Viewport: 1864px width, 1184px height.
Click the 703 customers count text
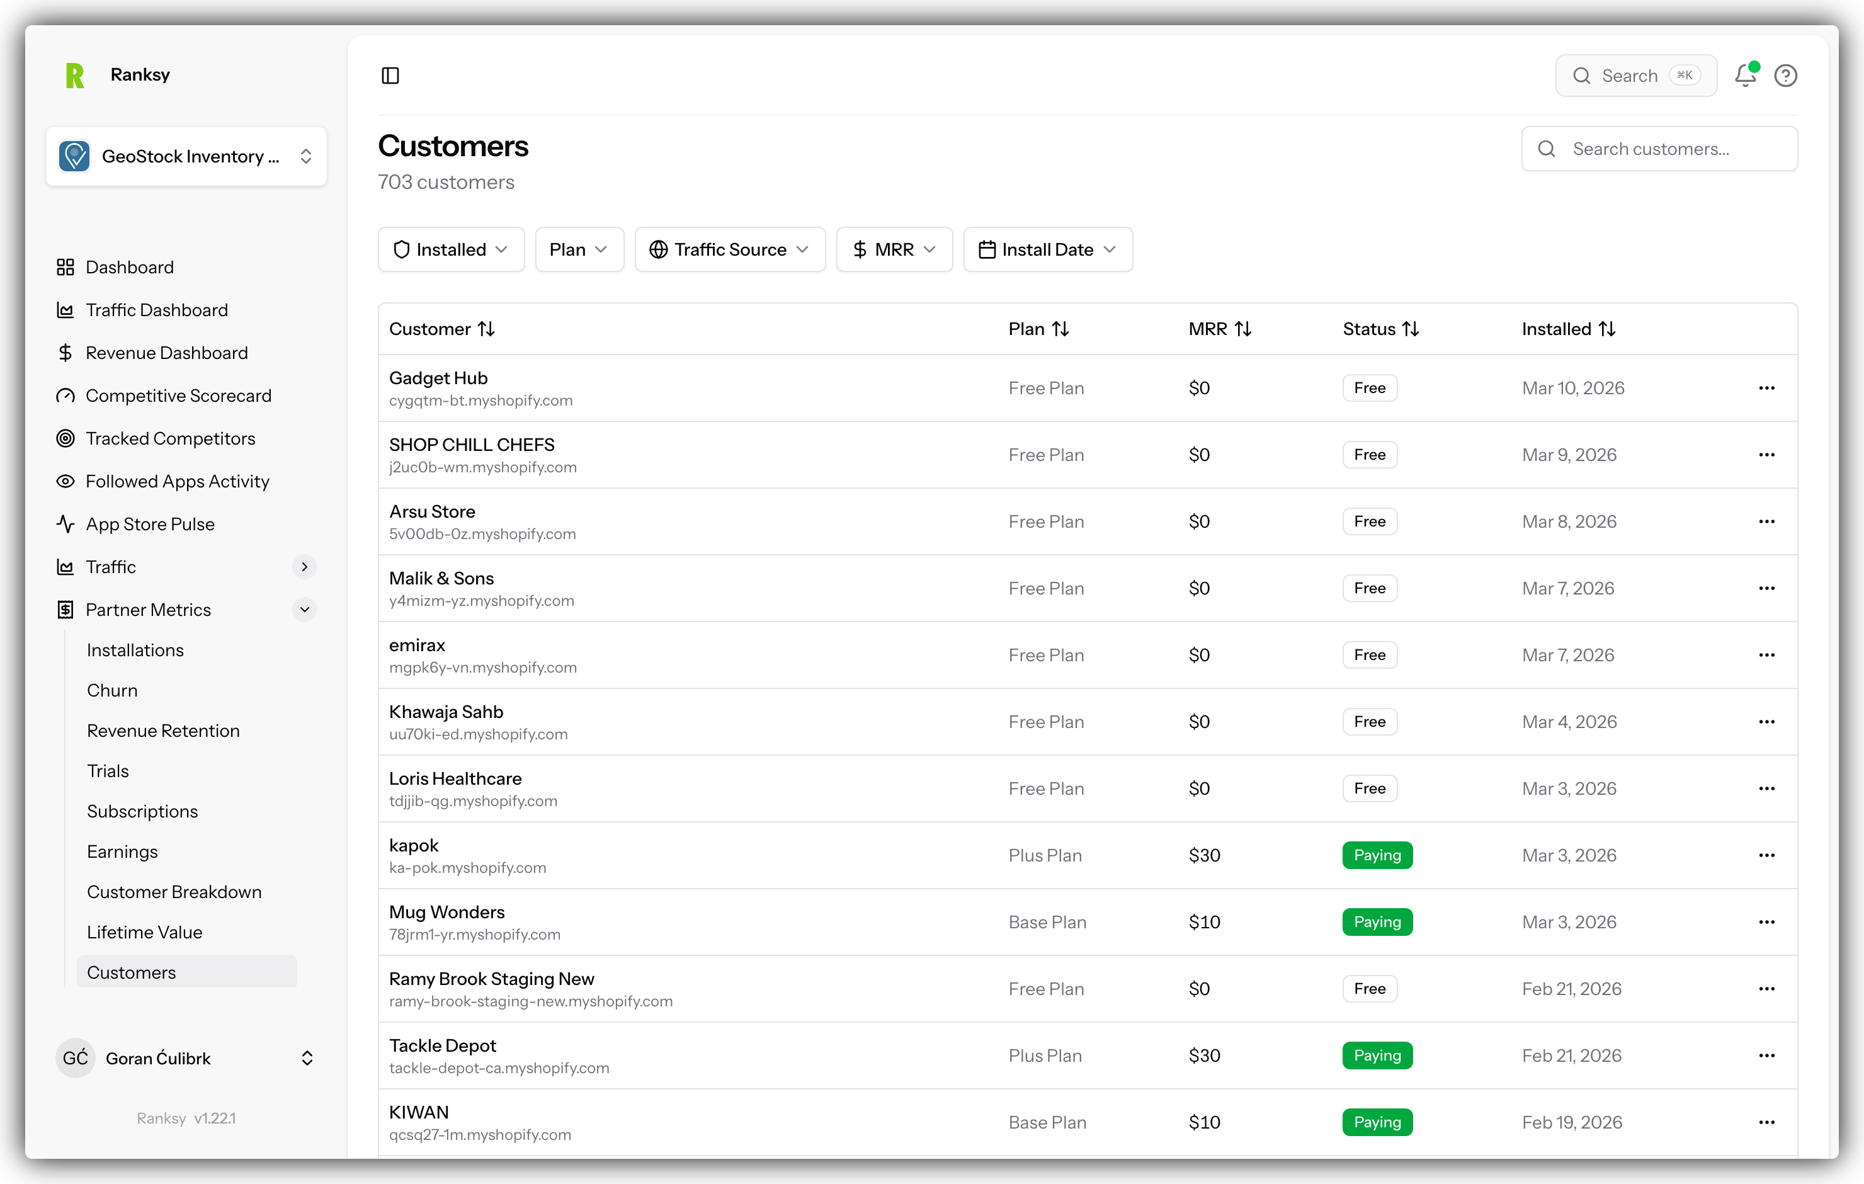(446, 182)
